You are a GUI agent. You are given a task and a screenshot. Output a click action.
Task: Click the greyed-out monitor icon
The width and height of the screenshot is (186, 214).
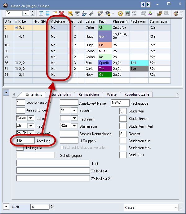click(x=166, y=13)
